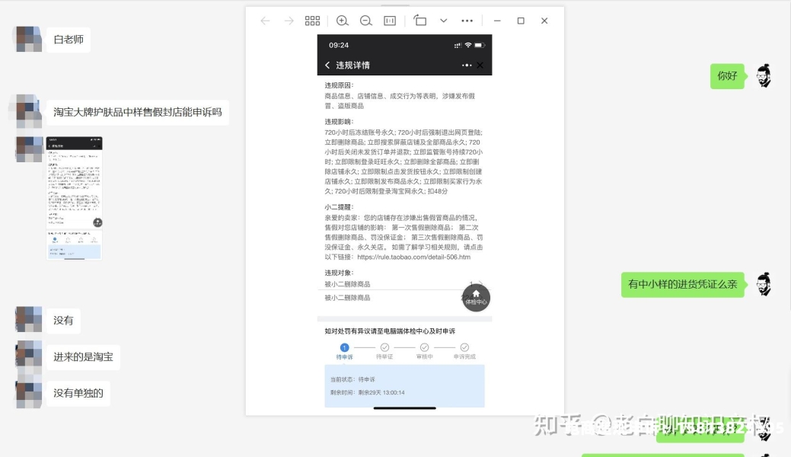Zoom in on the image

(342, 21)
